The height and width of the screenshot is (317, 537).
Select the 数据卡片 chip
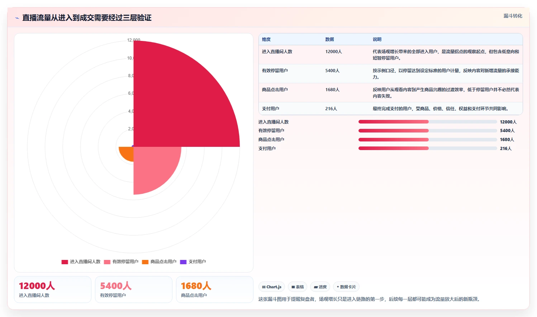click(346, 287)
